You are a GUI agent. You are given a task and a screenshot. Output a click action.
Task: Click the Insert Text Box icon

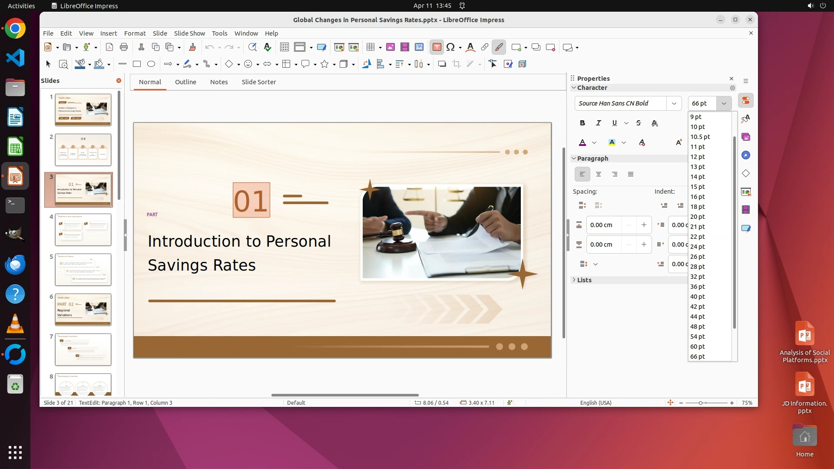pyautogui.click(x=437, y=47)
